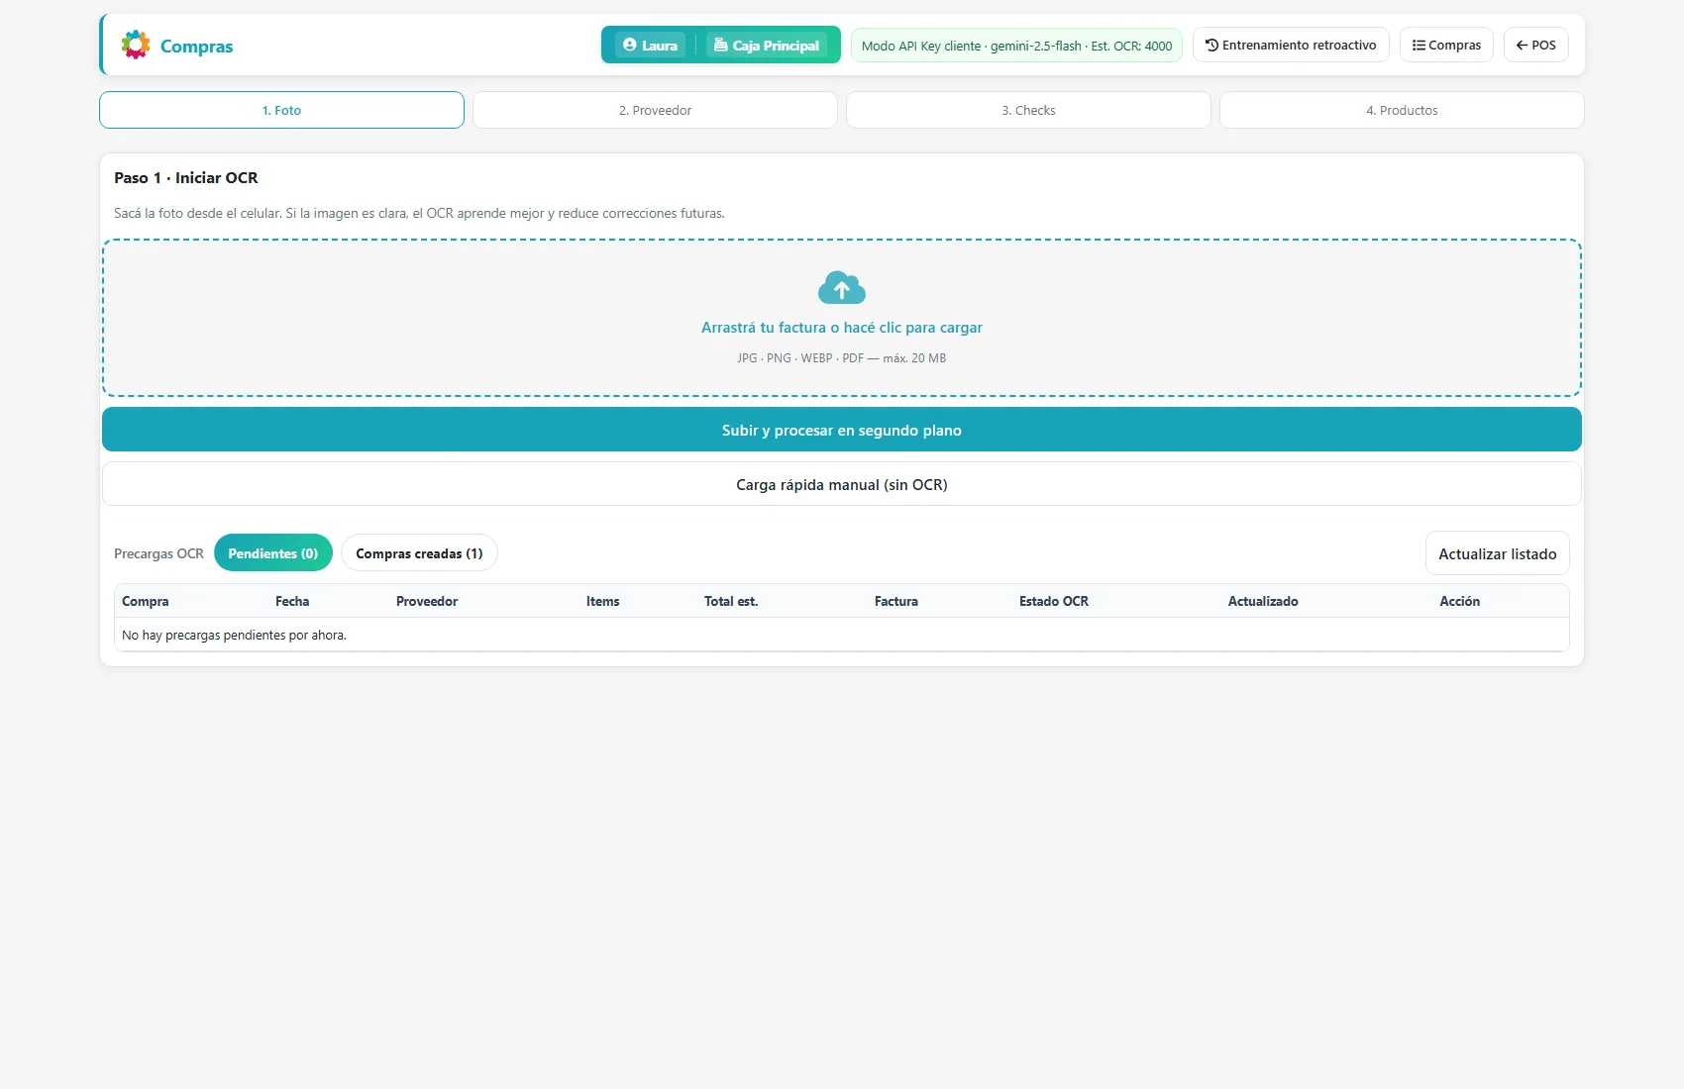
Task: Start Carga rápida manual (sin OCR)
Action: click(x=842, y=484)
